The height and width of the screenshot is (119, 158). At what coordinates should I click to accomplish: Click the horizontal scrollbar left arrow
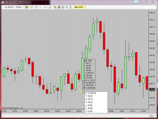point(3,116)
